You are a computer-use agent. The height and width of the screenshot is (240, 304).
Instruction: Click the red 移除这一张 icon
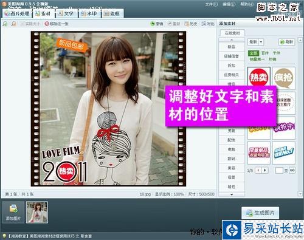47,24
